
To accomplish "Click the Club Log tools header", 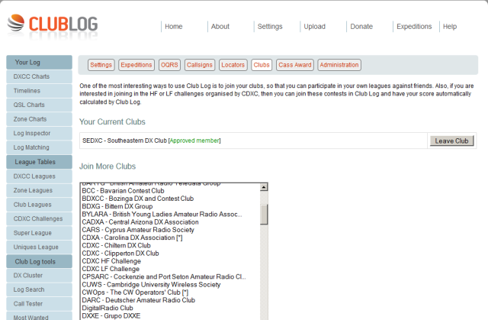I will point(39,261).
